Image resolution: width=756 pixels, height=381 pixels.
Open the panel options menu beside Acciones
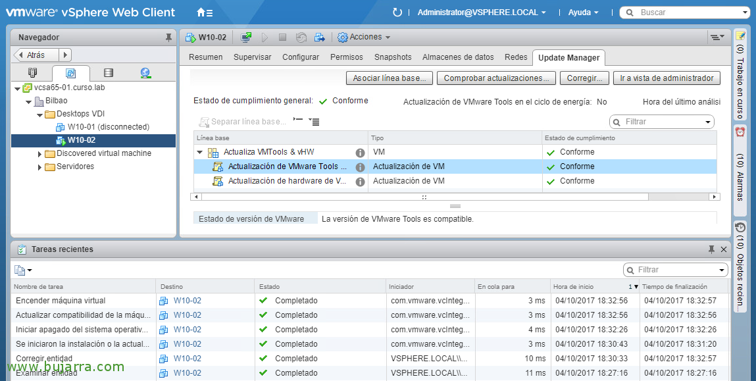717,37
